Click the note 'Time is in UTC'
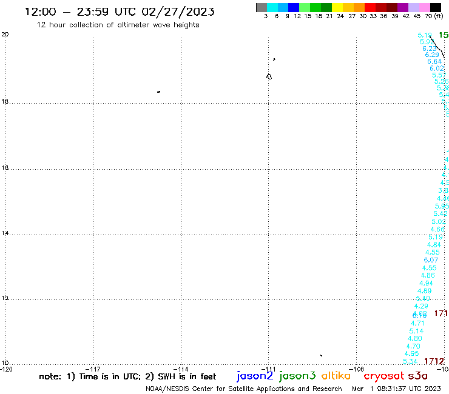Viewport: 449px width, 394px height. pyautogui.click(x=110, y=376)
